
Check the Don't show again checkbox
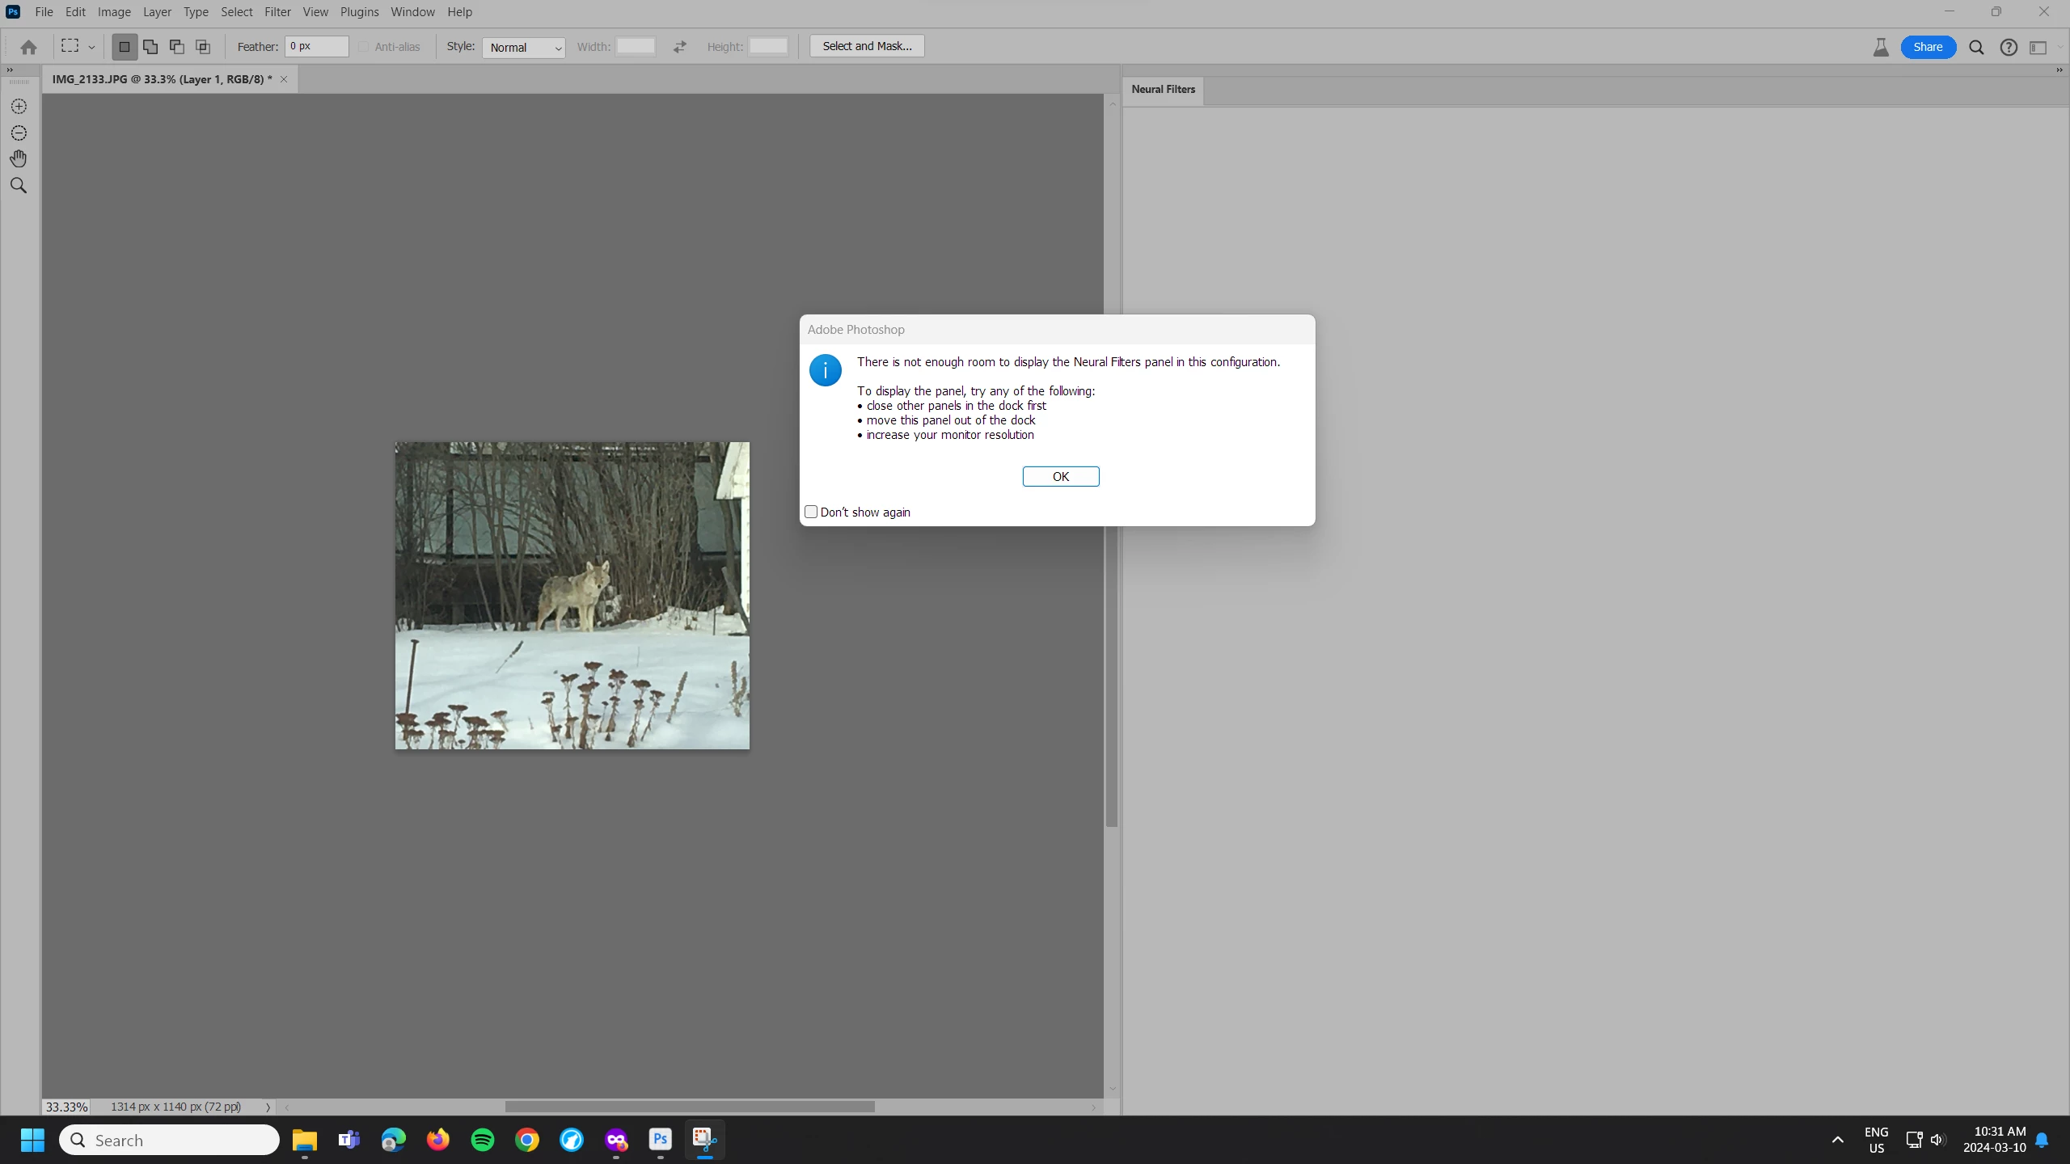tap(811, 512)
